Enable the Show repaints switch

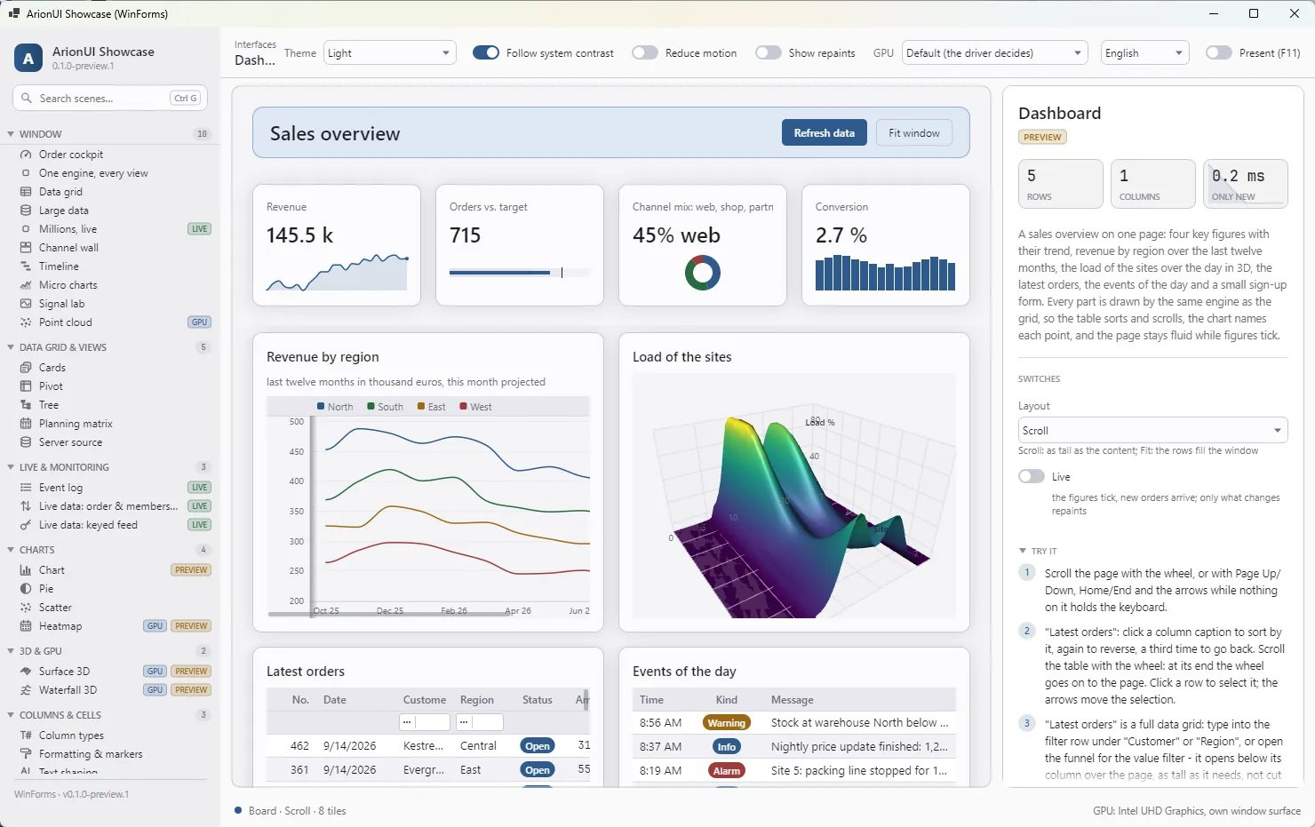coord(769,53)
